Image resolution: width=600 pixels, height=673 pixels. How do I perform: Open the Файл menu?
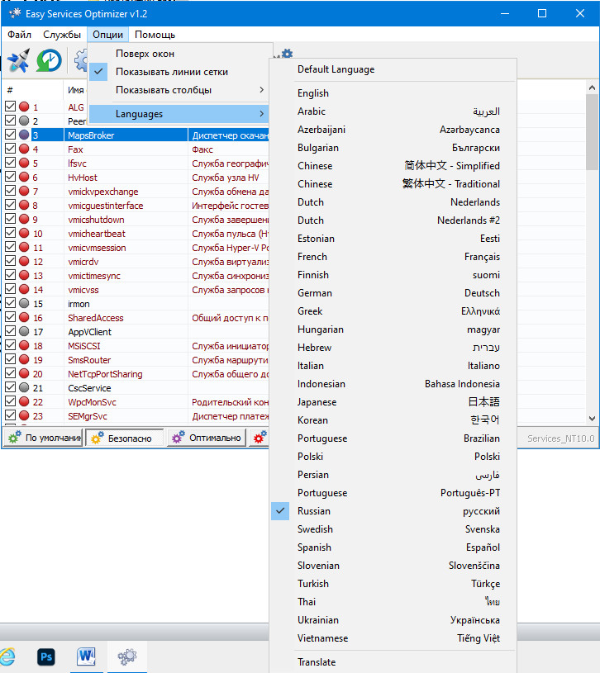tap(19, 35)
